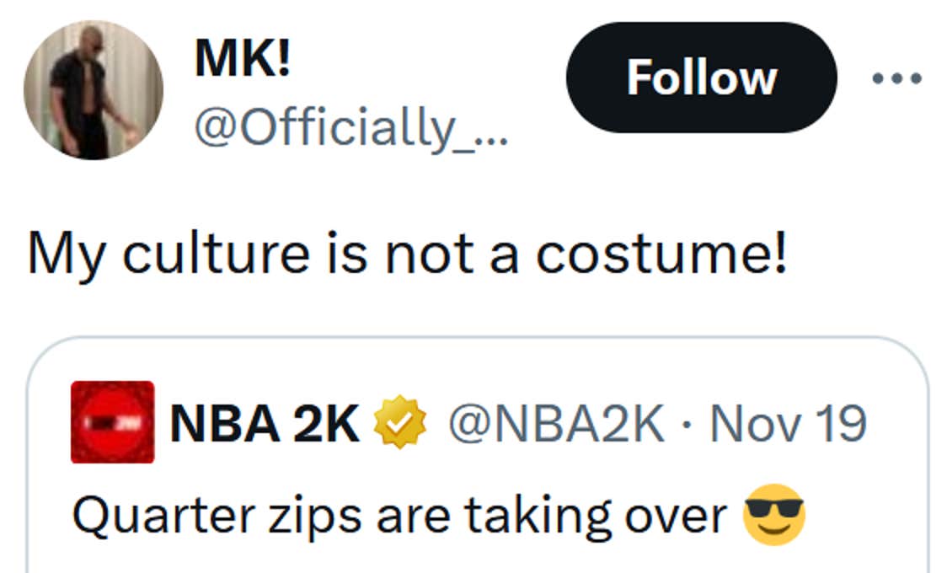Open the @NBA2K handle

pos(556,424)
